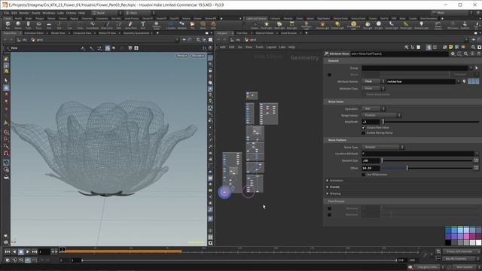
Task: Select the Font shelf tool
Action: point(143,25)
